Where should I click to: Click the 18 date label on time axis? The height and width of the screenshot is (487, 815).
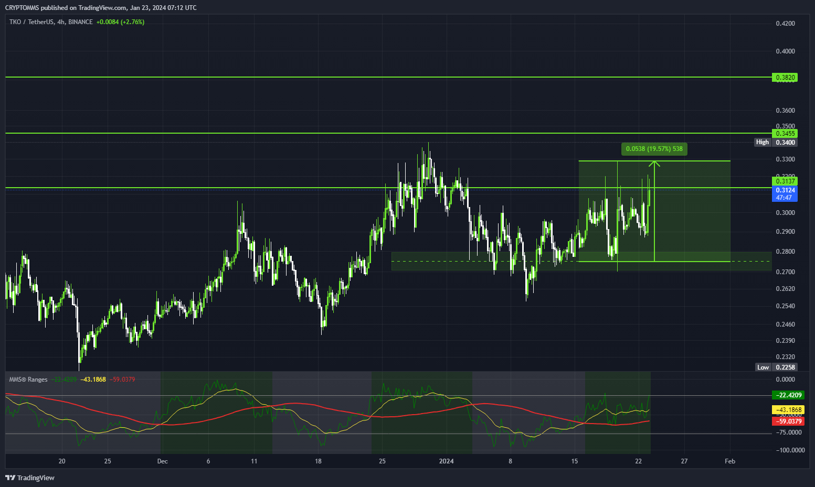click(318, 461)
